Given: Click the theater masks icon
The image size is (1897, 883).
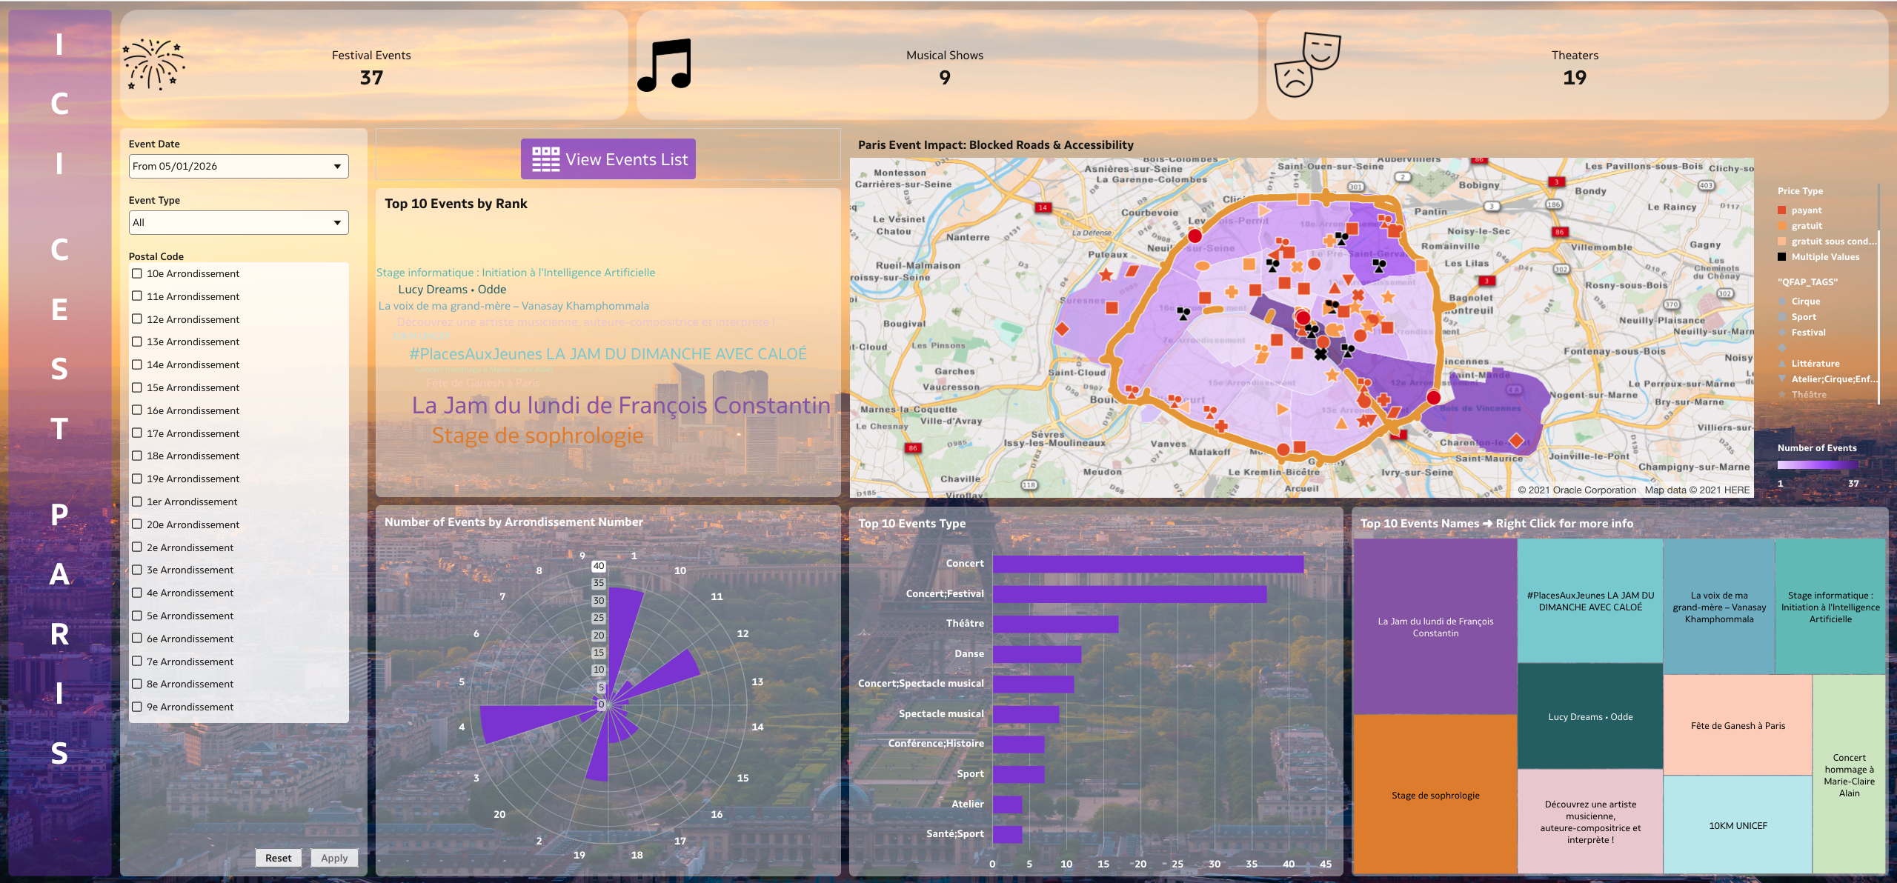Looking at the screenshot, I should [x=1306, y=64].
